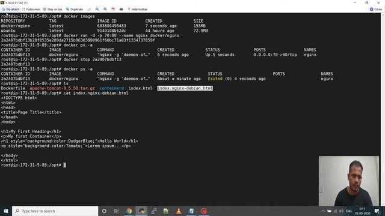Click the 155MB image size
Viewport: 385px width, 216px height.
[x=199, y=26]
